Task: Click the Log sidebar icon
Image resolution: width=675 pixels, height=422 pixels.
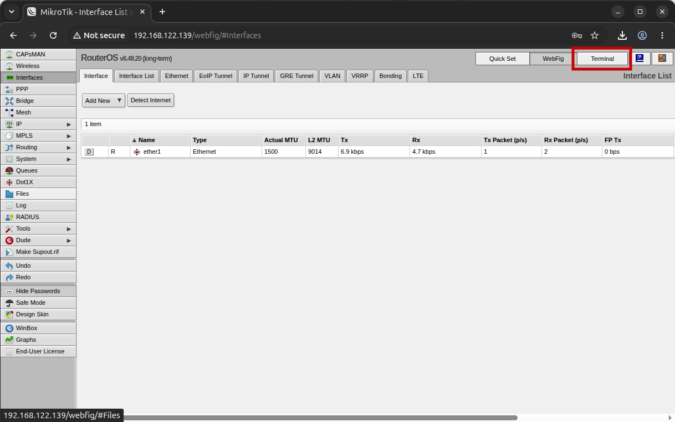Action: (9, 205)
